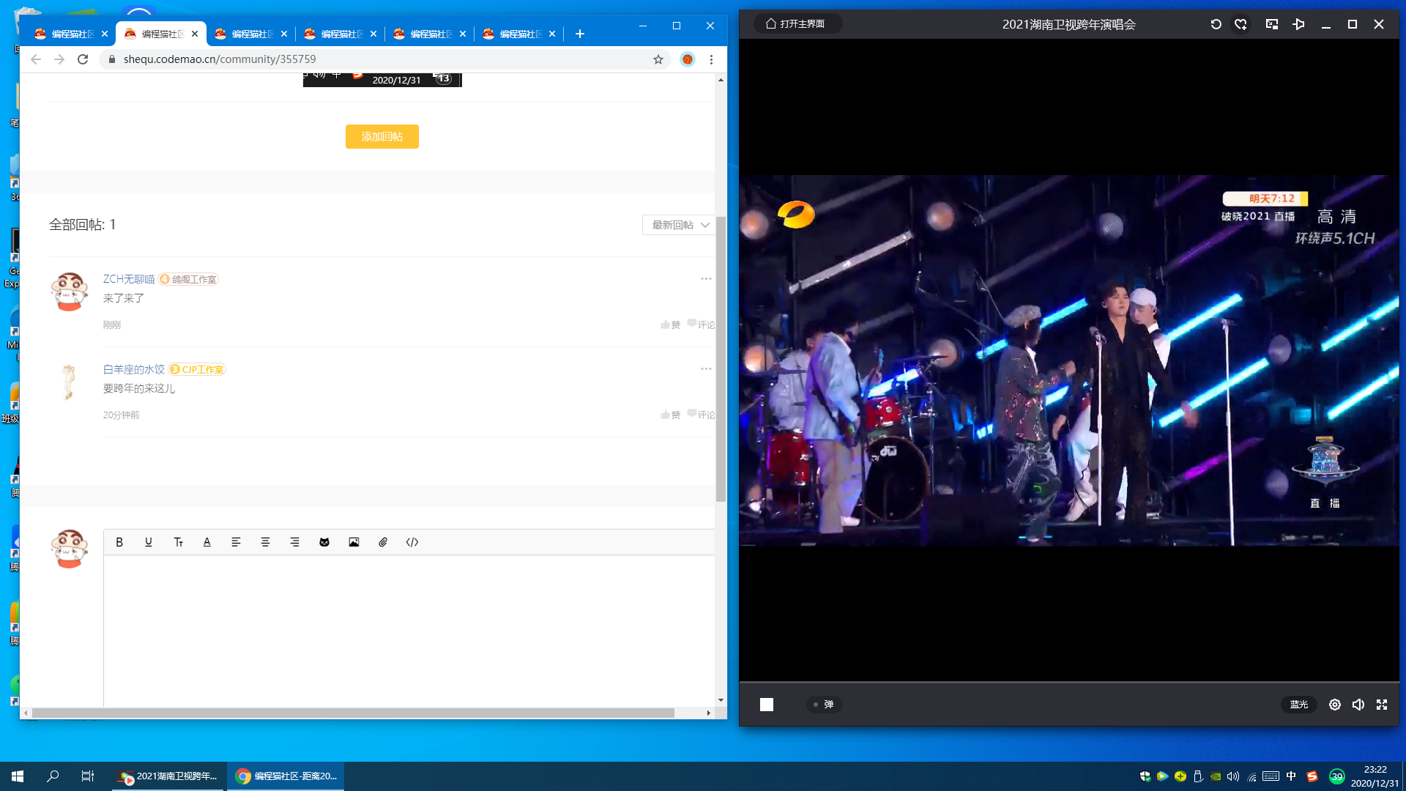Insert an image into the reply
The image size is (1406, 791).
pyautogui.click(x=354, y=542)
